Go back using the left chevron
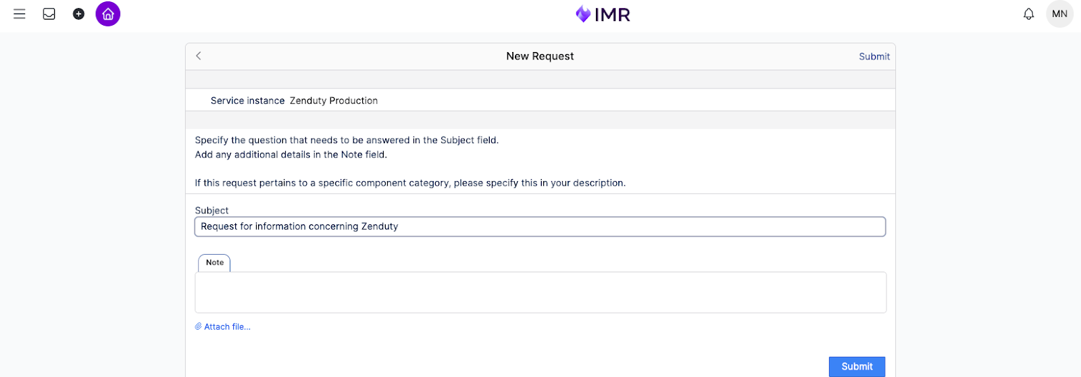Screen dimensions: 1081x377 tap(199, 56)
